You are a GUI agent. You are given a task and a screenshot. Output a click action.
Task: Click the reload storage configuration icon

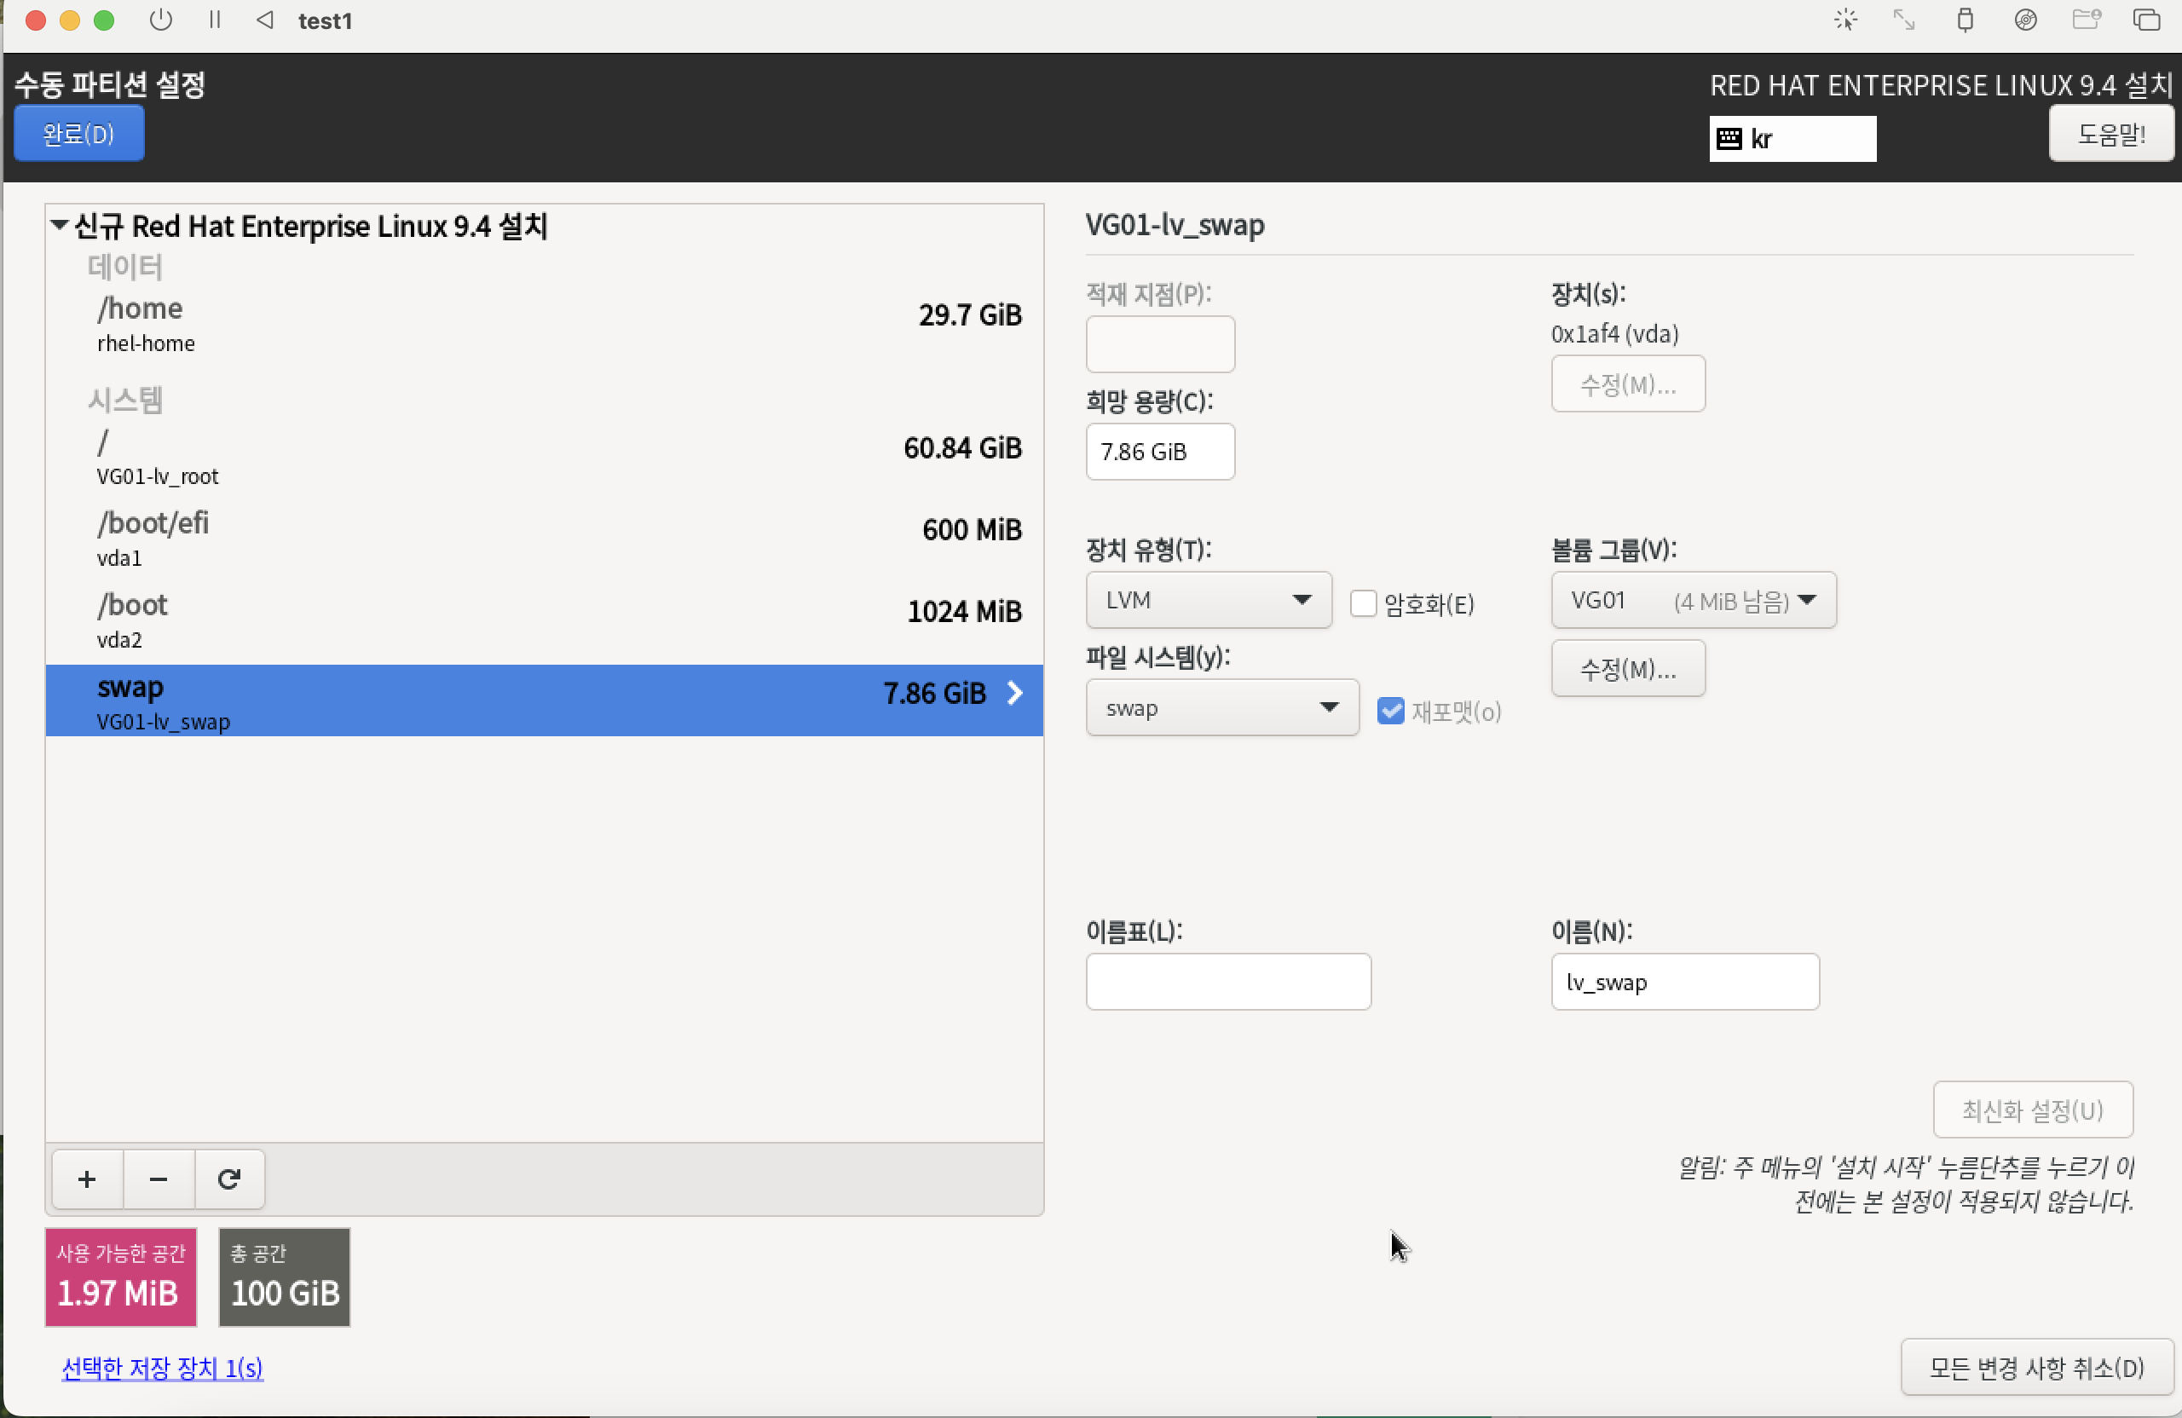229,1179
